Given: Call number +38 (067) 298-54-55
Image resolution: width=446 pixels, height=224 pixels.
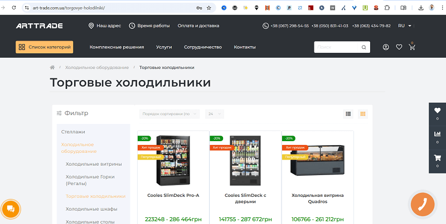Looking at the screenshot, I should 289,26.
